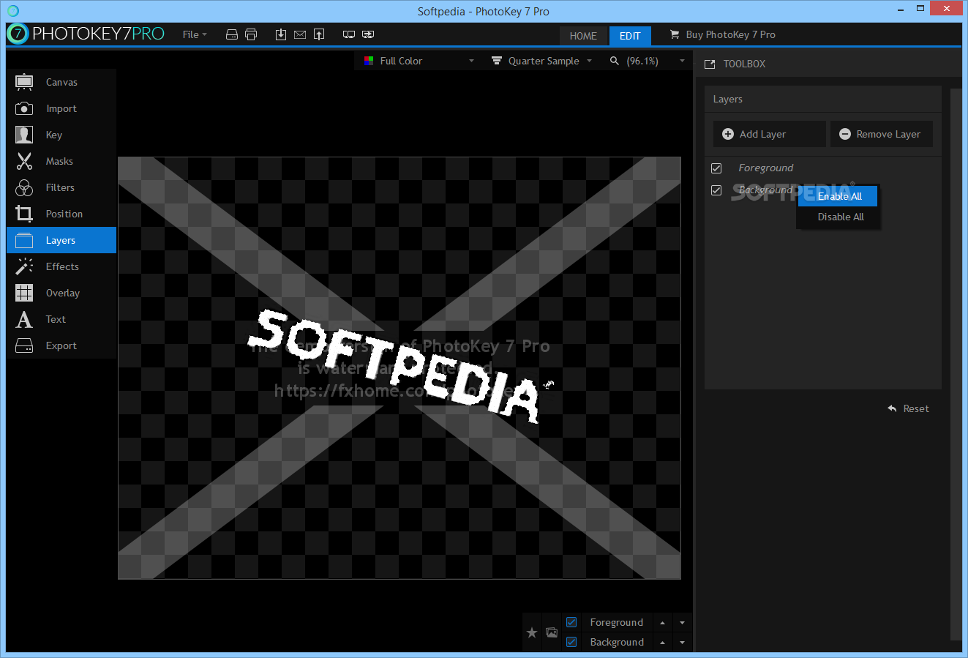Click the star favorites icon
The image size is (968, 658).
click(x=532, y=632)
